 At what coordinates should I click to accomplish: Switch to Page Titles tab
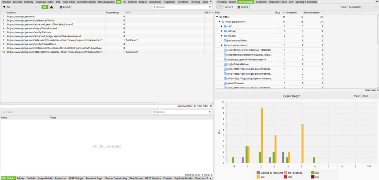[69, 2]
